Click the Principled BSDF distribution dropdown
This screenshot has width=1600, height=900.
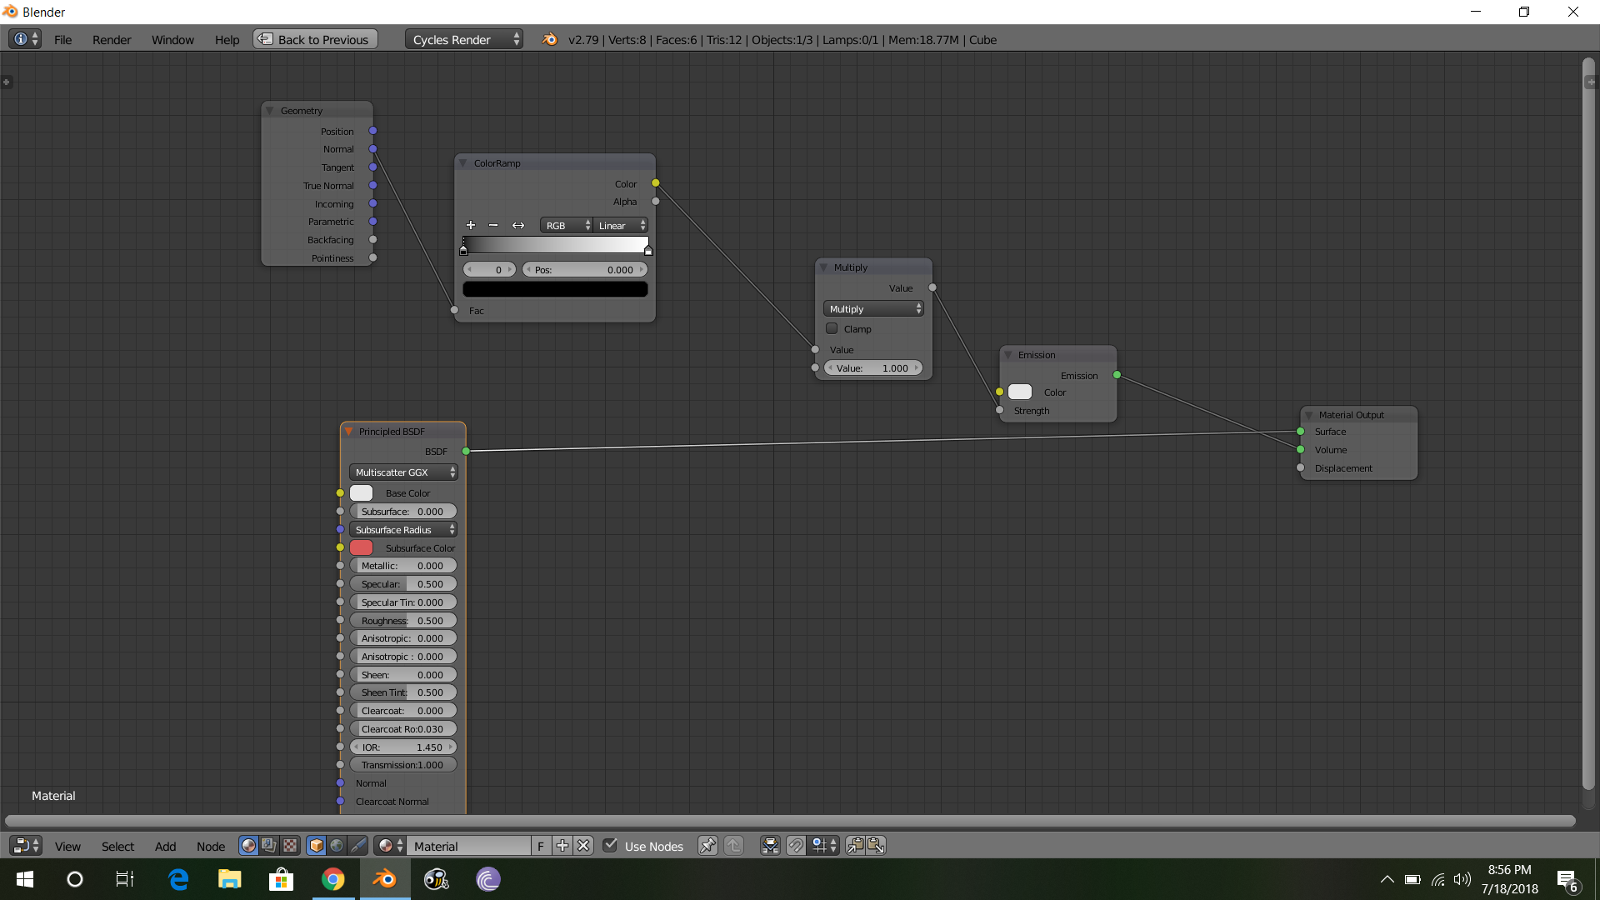click(x=401, y=472)
